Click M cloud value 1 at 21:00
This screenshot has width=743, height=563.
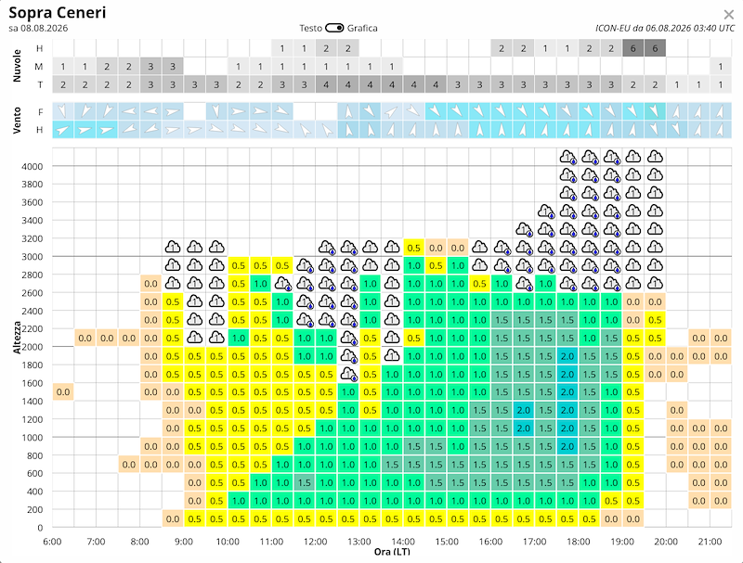pyautogui.click(x=721, y=67)
